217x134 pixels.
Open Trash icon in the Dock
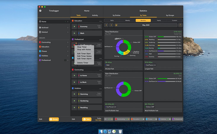[120, 131]
